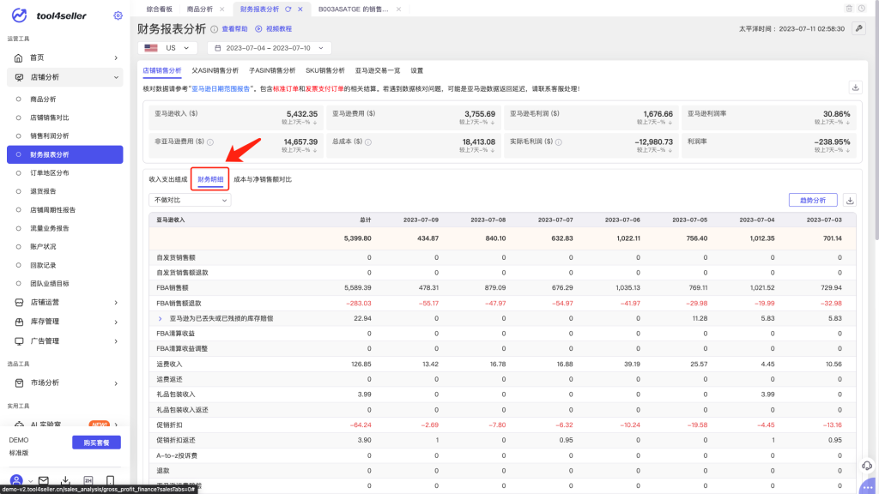Viewport: 879px width, 494px height.
Task: Click the trash icon in top tab bar
Action: click(849, 9)
